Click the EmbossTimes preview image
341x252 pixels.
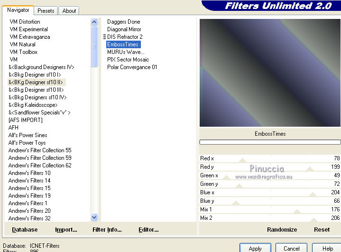click(270, 73)
